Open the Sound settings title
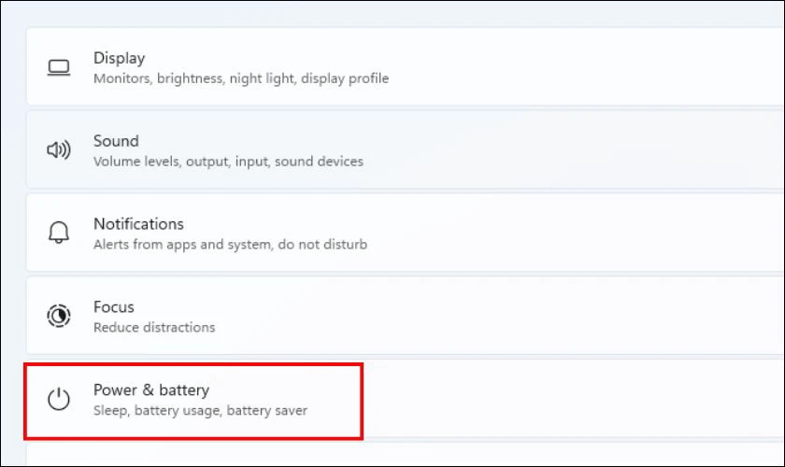 point(116,141)
